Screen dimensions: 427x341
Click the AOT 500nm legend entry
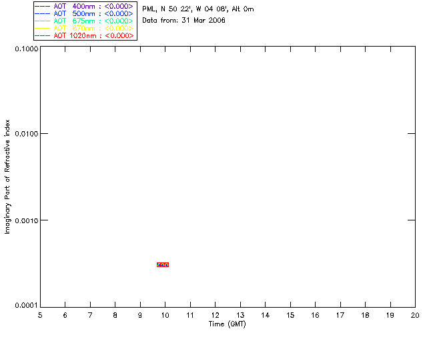click(x=84, y=13)
